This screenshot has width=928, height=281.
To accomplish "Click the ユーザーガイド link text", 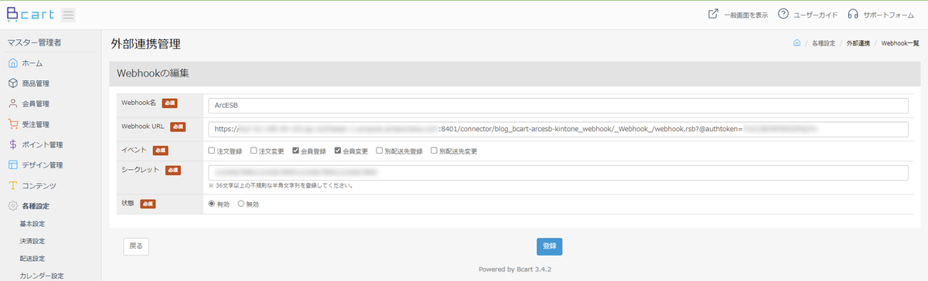I will coord(816,15).
